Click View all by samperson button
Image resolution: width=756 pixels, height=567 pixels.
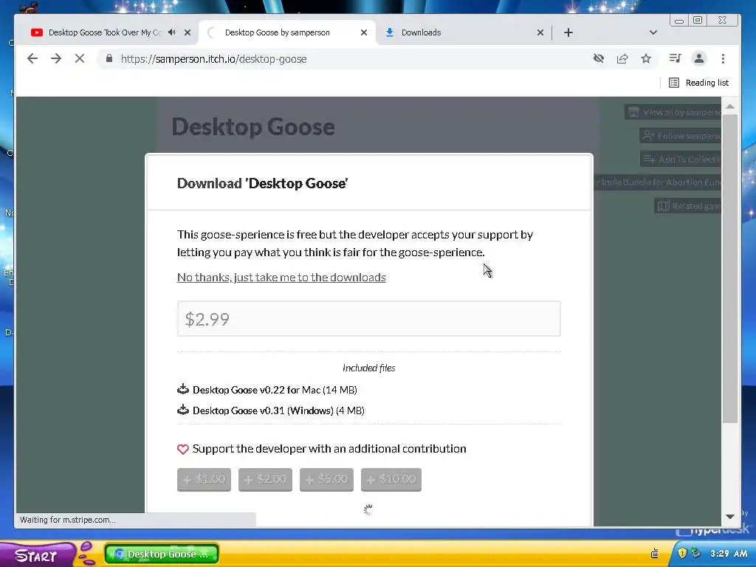(x=673, y=112)
